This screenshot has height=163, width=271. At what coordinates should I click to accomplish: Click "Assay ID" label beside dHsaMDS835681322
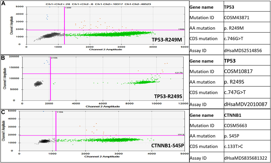[x=198, y=158]
